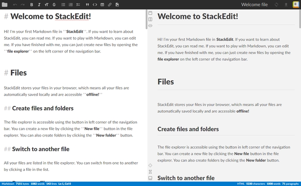Screen dimensions: 301x186
Task: Click the editor pane vertical scrollbar
Action: tap(147, 19)
